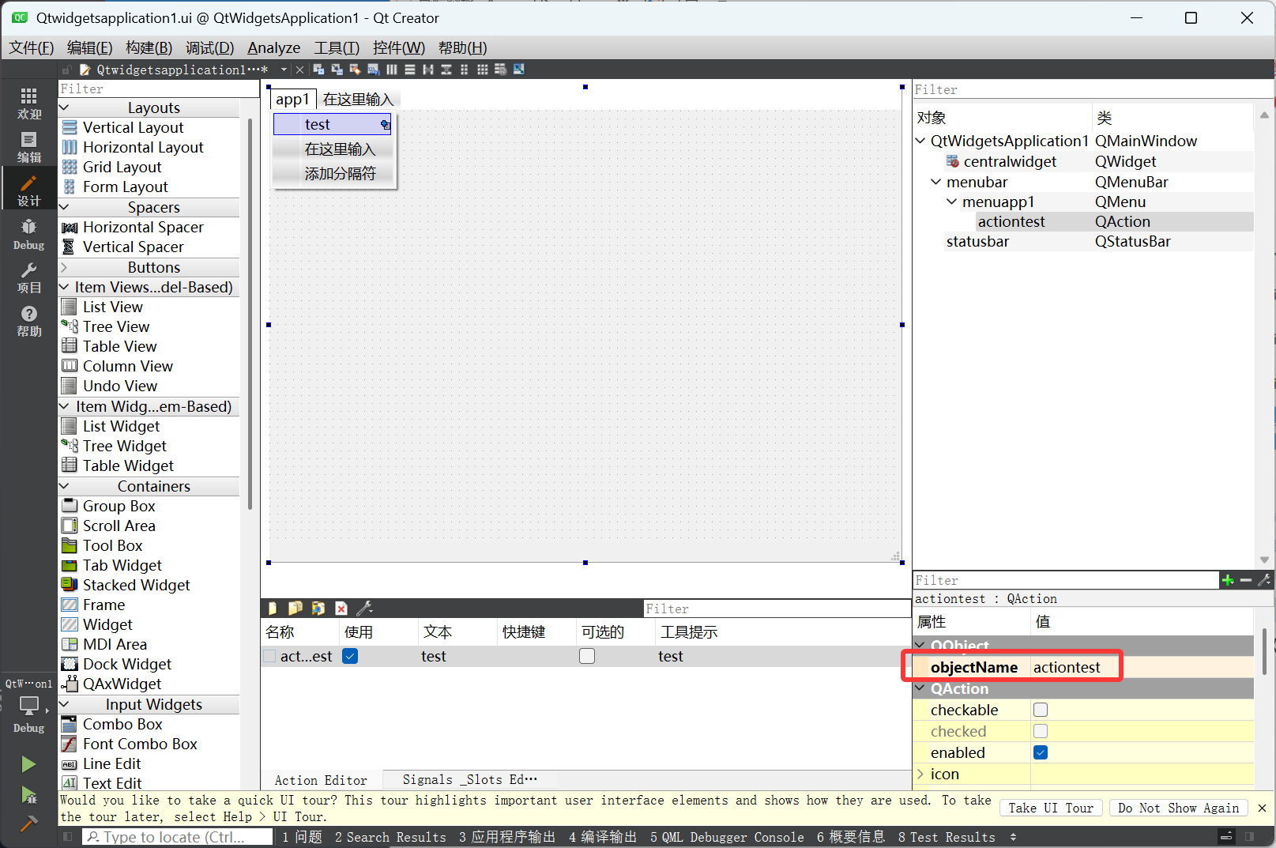Open the 文件(F) menu
1276x848 pixels.
pos(32,47)
